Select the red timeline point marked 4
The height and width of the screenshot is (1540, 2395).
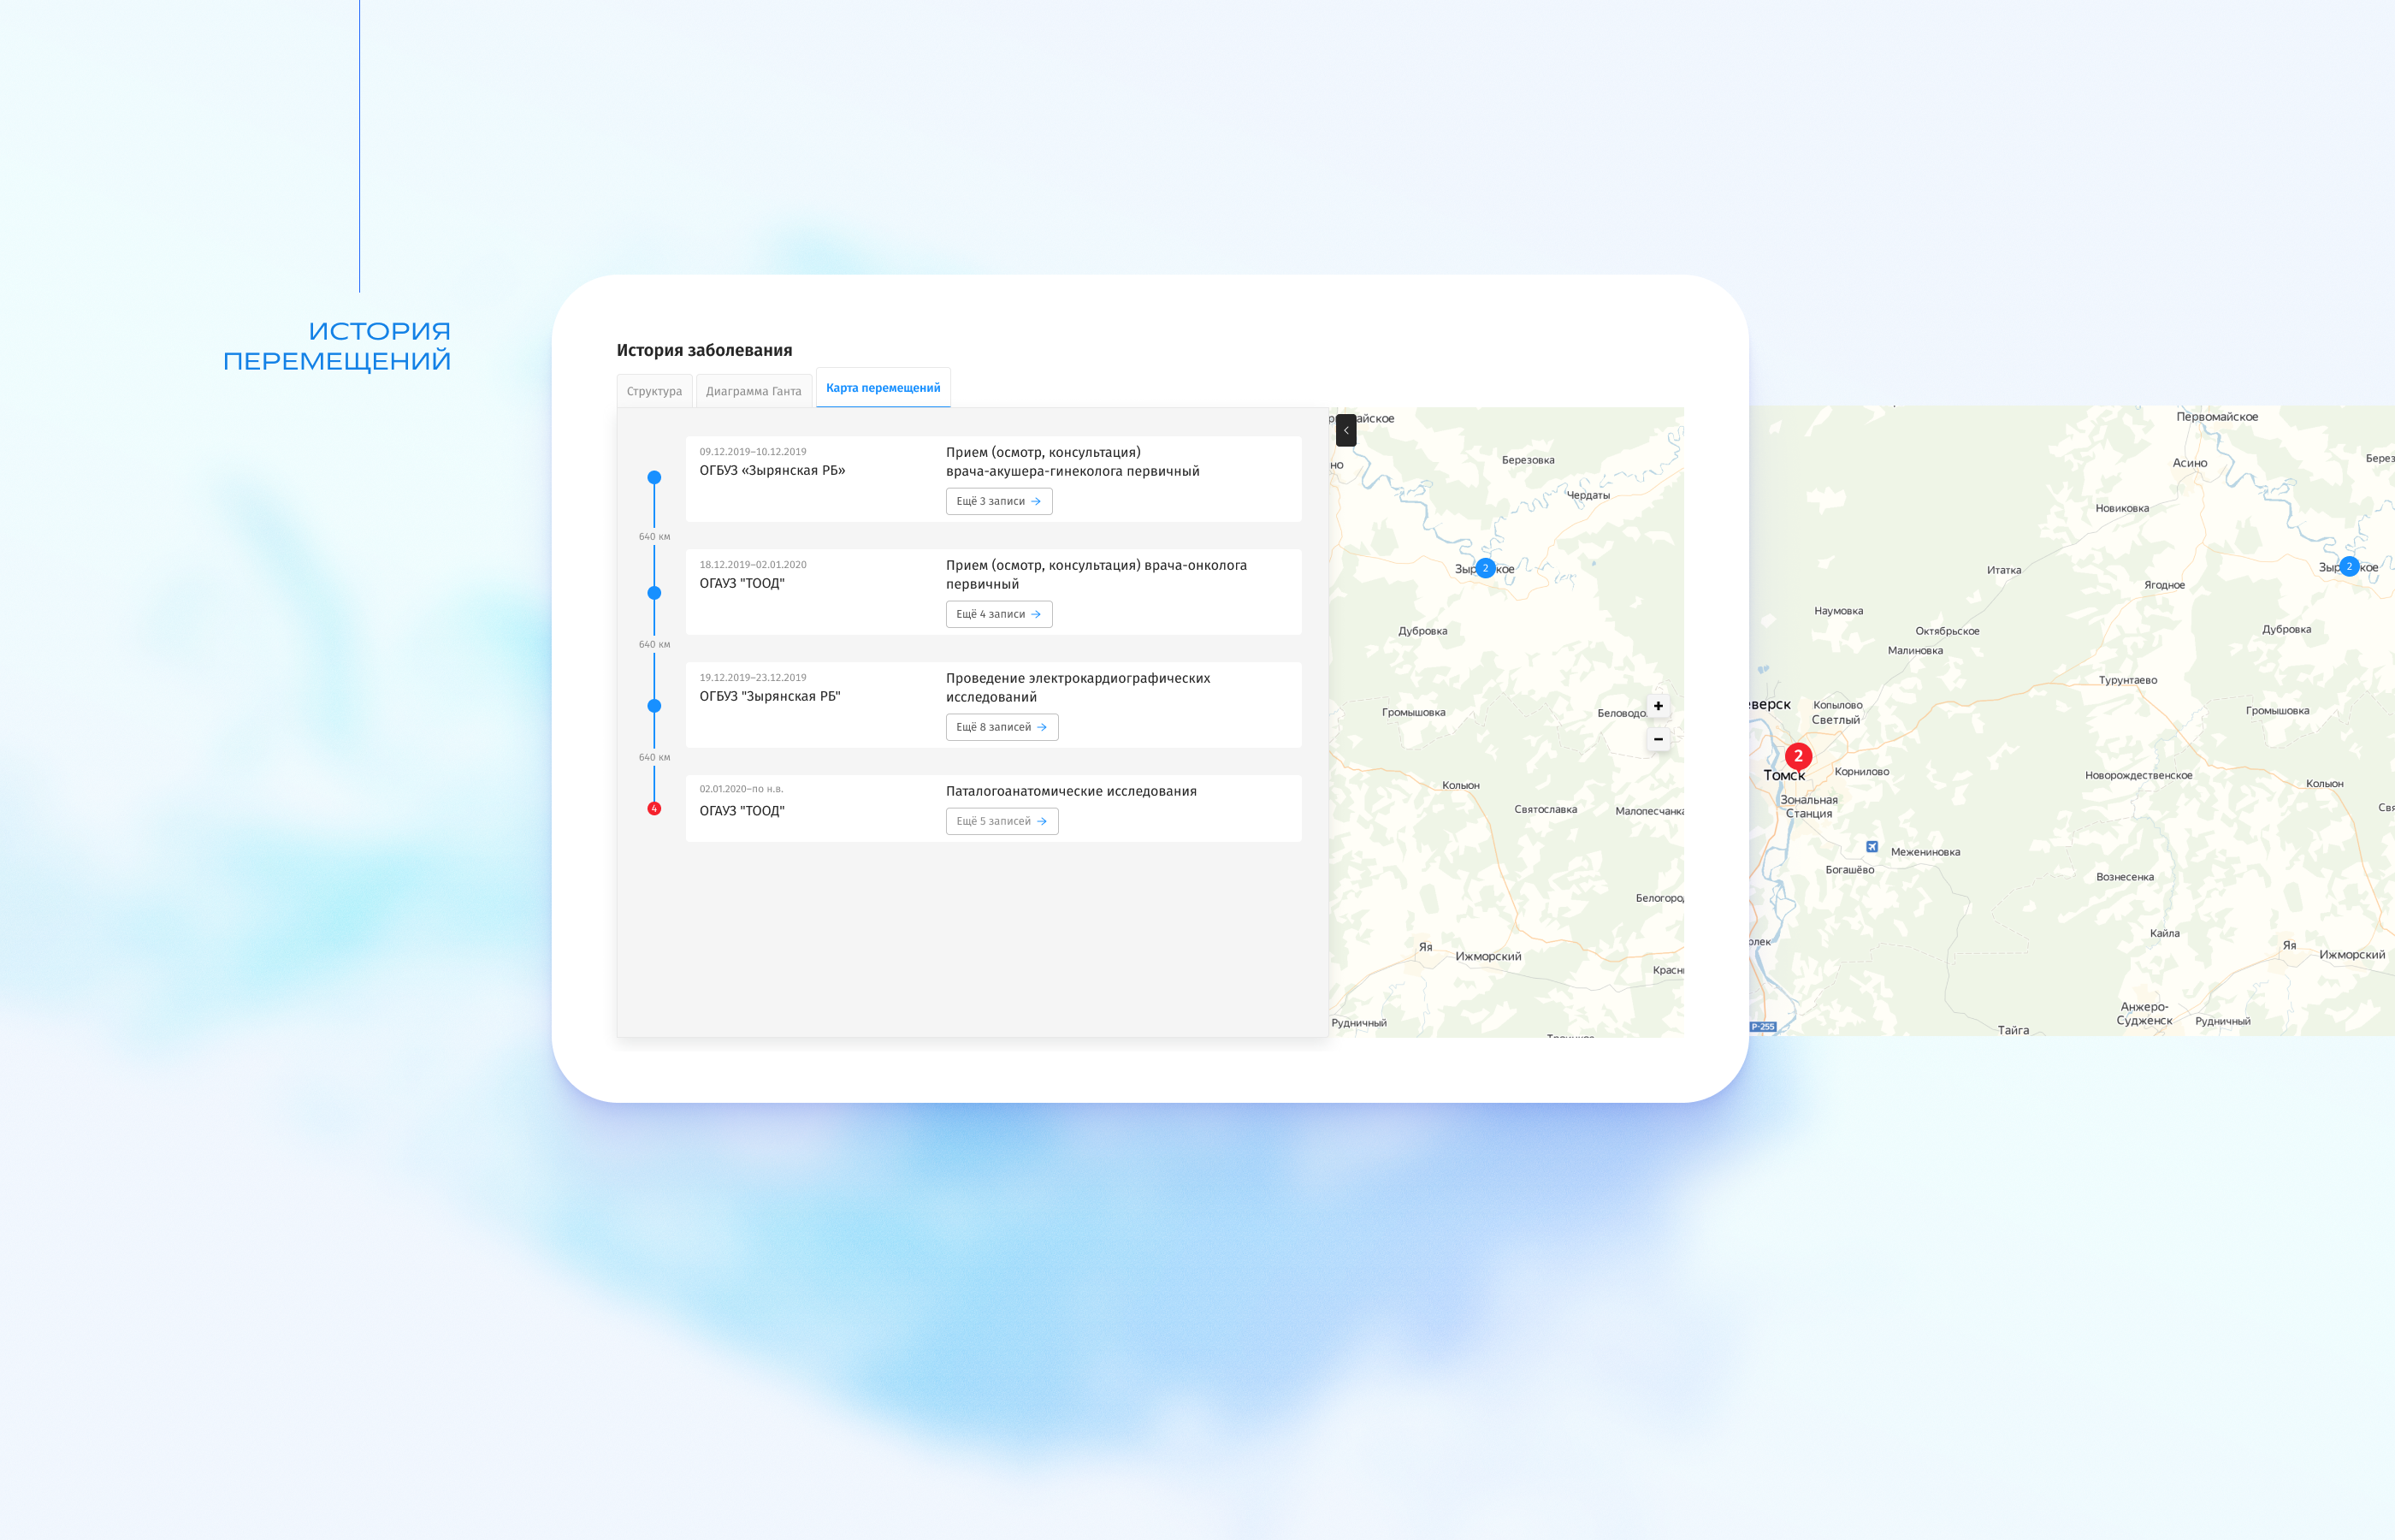coord(653,808)
